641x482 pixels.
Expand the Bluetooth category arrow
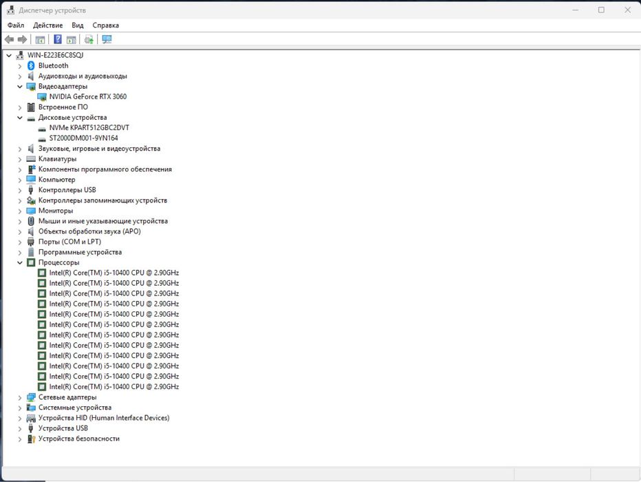tap(20, 66)
